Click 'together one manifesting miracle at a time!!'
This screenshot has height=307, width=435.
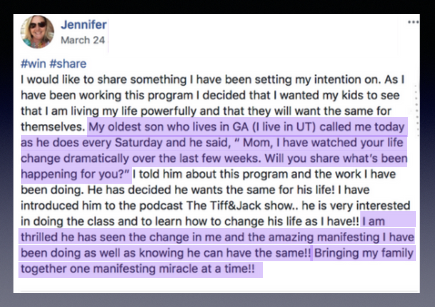pos(138,269)
